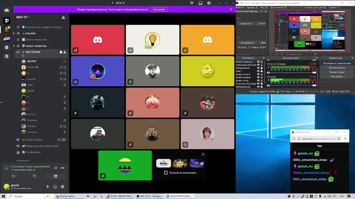This screenshot has width=355, height=199.
Task: Share your screen icon in voice panel
Action: click(x=34, y=176)
